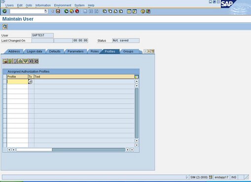The width and height of the screenshot is (251, 182).
Task: Click the Find binoculars icon in toolbar
Action: (x=91, y=11)
